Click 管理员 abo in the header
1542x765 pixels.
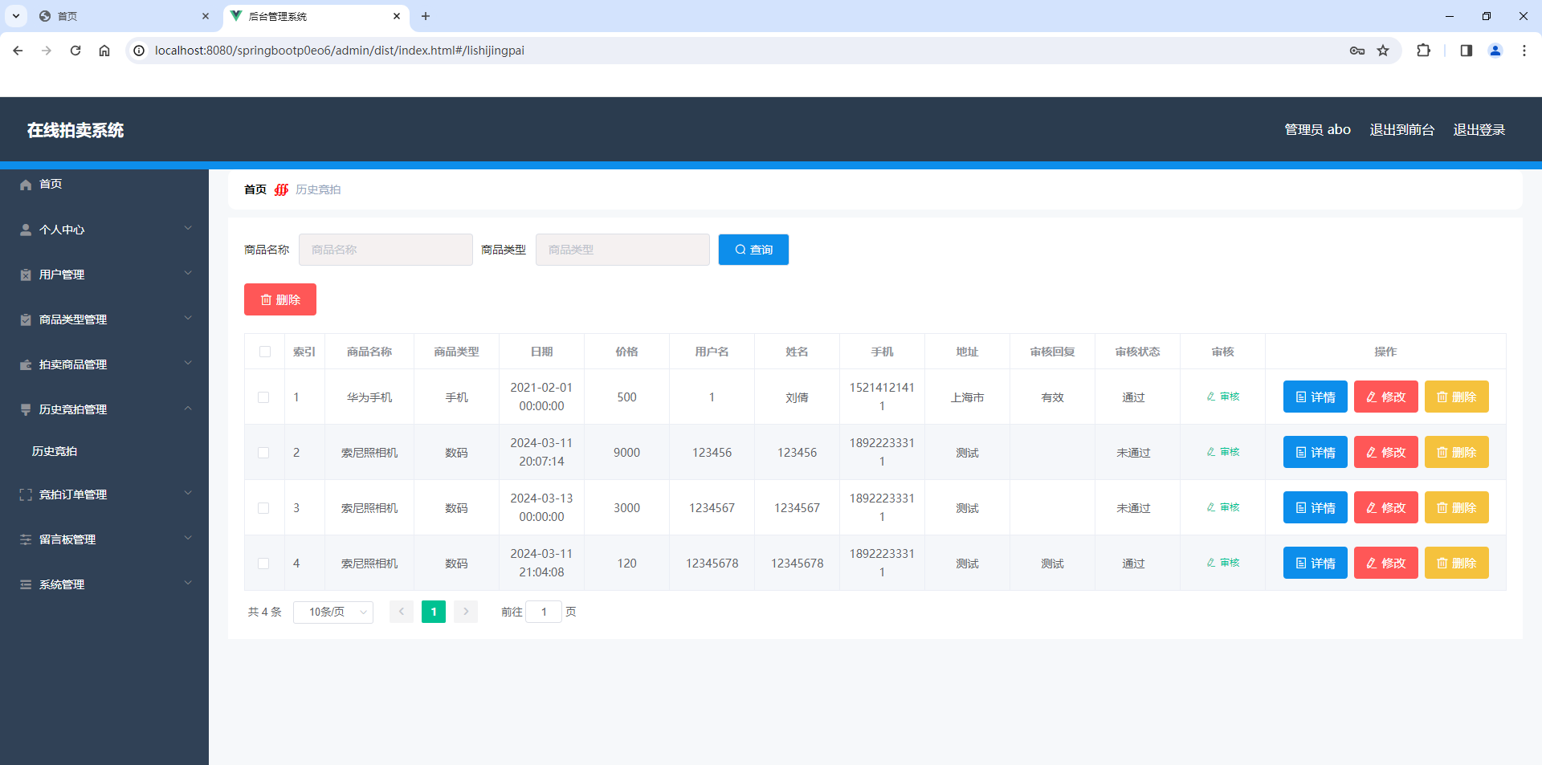coord(1317,129)
